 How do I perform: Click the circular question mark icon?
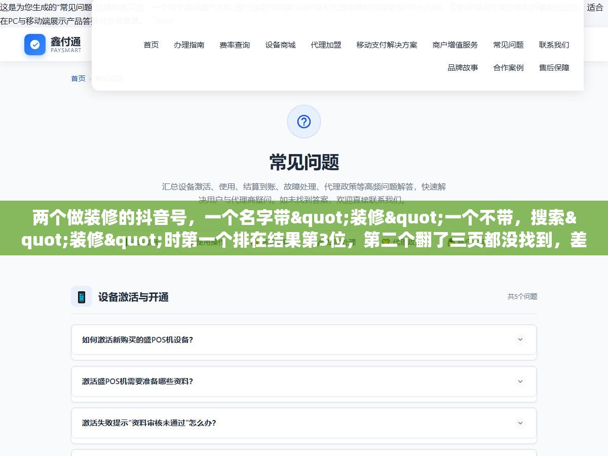pyautogui.click(x=304, y=122)
